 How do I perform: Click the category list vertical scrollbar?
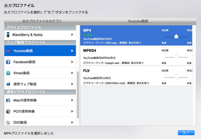click(78, 95)
